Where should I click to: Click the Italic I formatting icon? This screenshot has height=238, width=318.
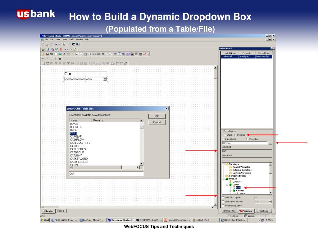pos(47,59)
